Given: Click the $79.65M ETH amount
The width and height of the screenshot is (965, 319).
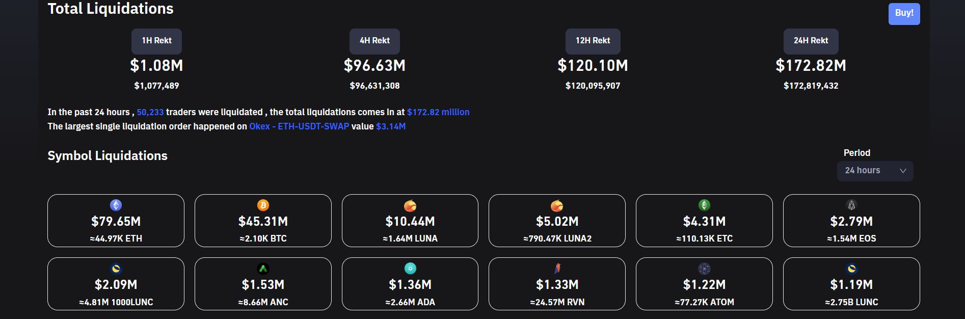Looking at the screenshot, I should [116, 222].
